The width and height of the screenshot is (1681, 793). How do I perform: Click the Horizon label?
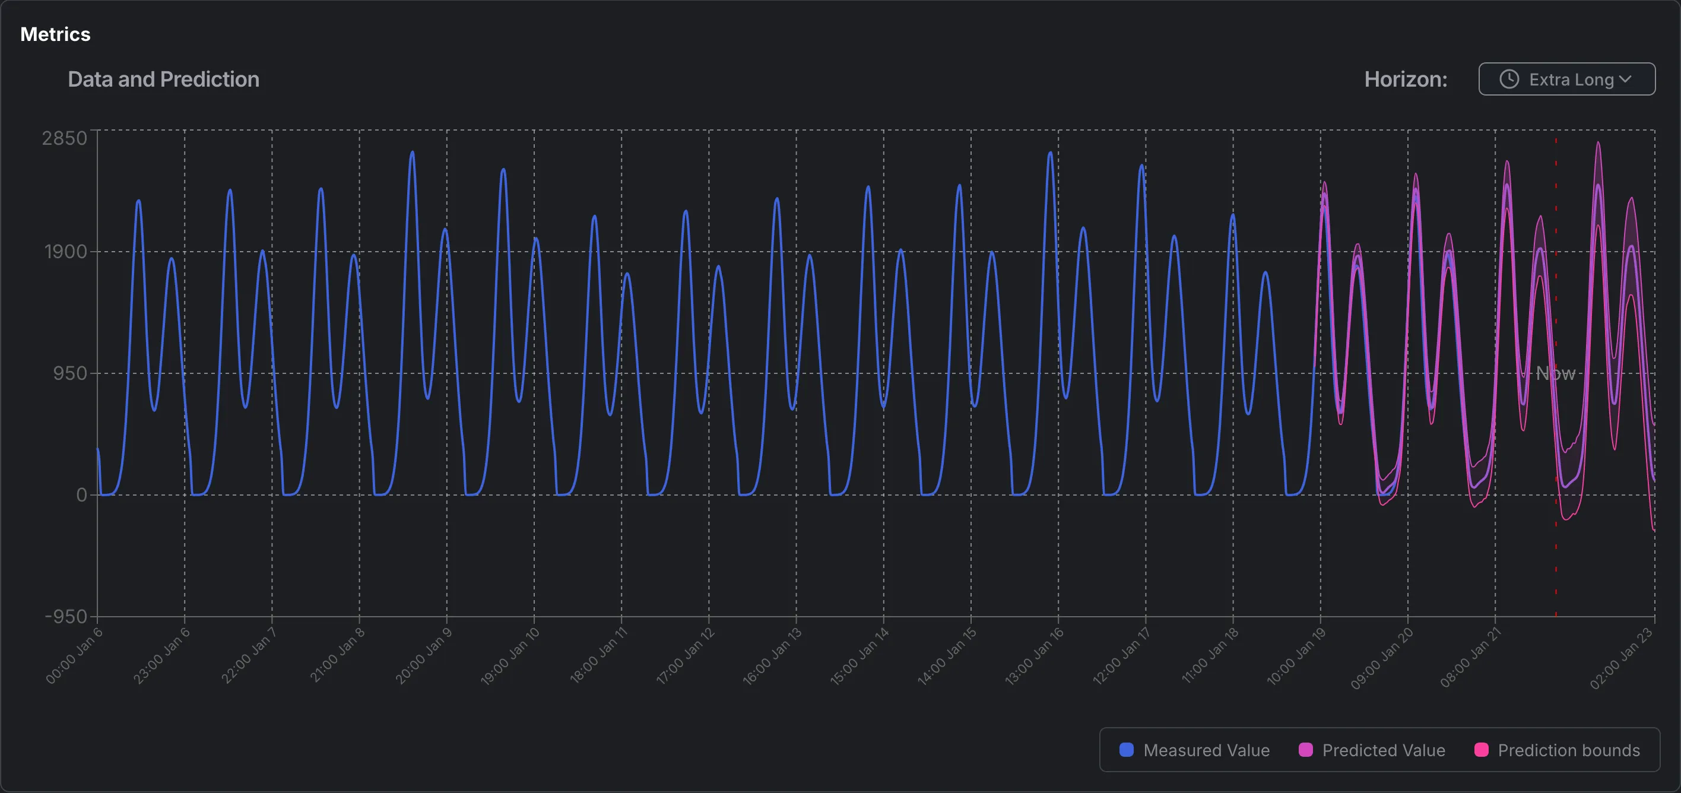click(x=1404, y=79)
